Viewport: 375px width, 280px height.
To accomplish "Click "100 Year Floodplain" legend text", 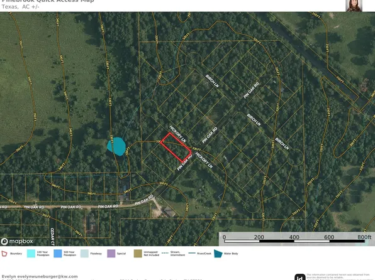I will click(x=43, y=254).
